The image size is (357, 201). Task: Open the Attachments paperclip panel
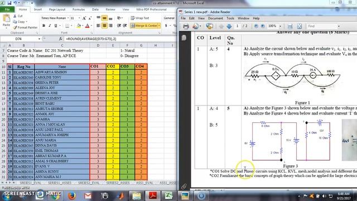pos(184,186)
